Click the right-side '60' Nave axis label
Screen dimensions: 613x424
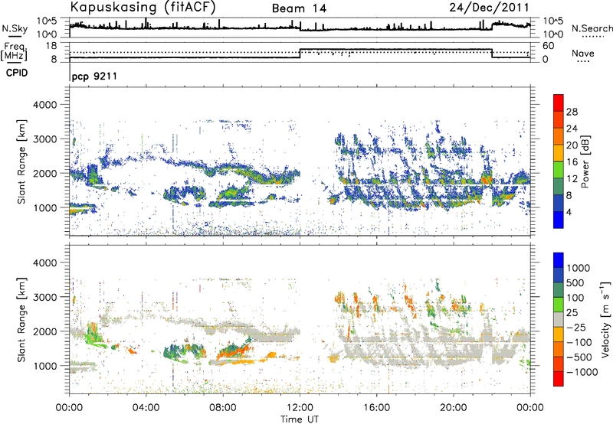coord(548,46)
